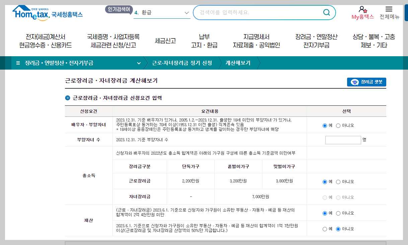Expand the 장려금·연말정산·전자기부금 breadcrumb chevron
Screen dimensions: 408x245
tap(139, 63)
